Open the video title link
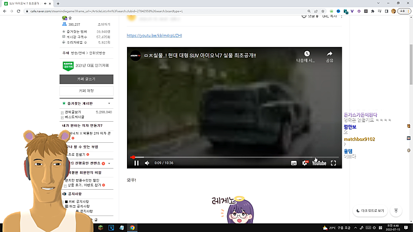Image resolution: width=413 pixels, height=232 pixels. click(200, 56)
